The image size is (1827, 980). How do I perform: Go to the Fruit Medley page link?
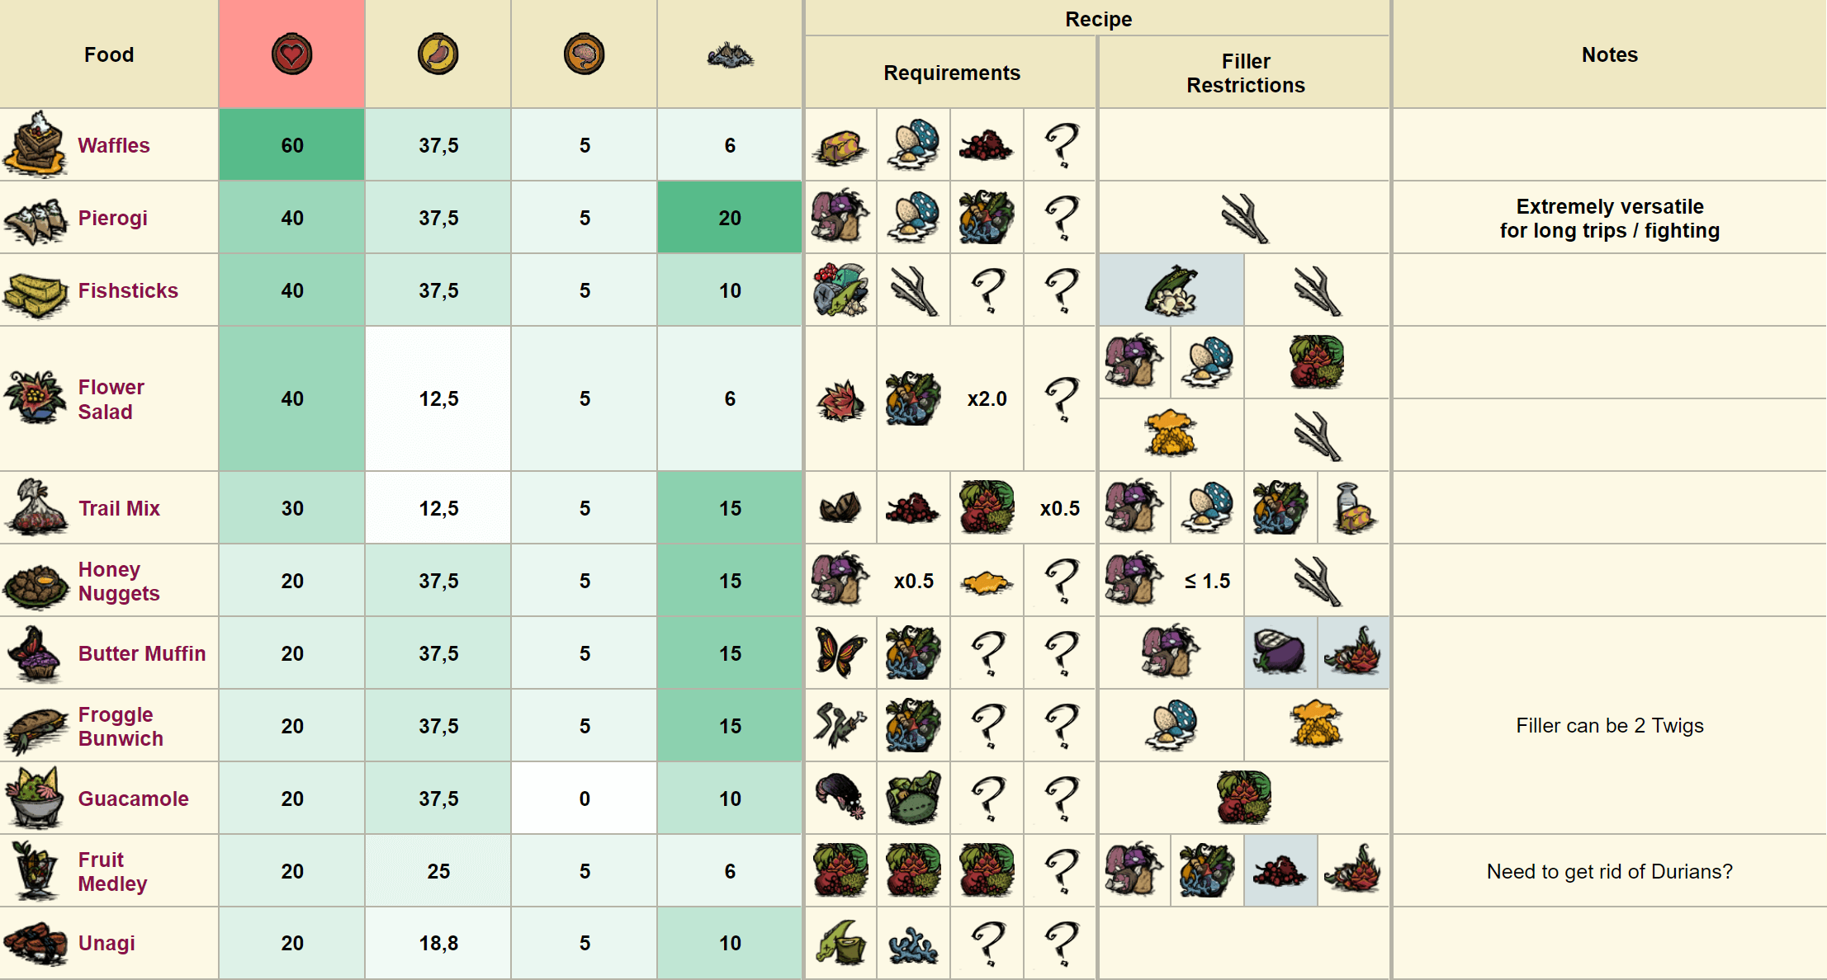tap(112, 872)
